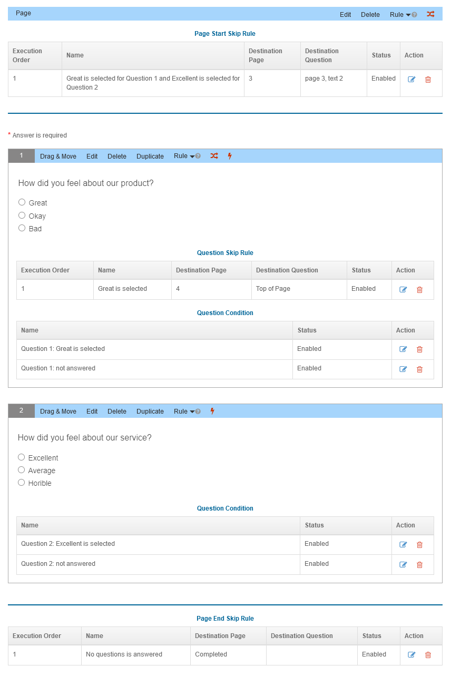Click Edit in the Question 2 toolbar
Screen dimensions: 451x676
92,412
